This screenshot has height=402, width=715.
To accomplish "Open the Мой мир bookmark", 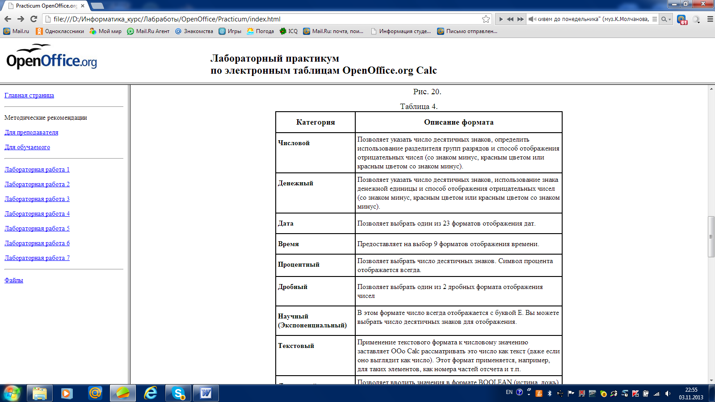I will pyautogui.click(x=105, y=31).
